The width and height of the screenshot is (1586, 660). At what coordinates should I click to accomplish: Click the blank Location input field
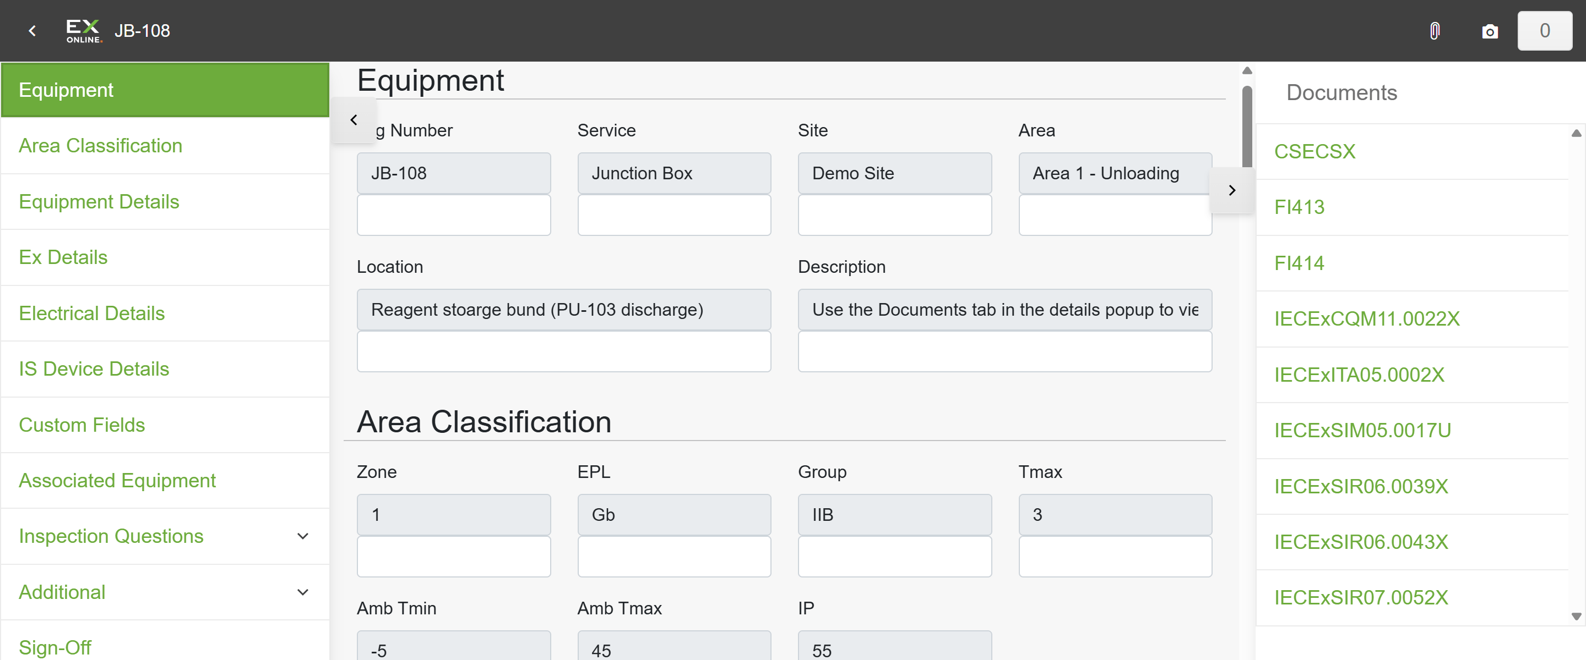pyautogui.click(x=564, y=352)
